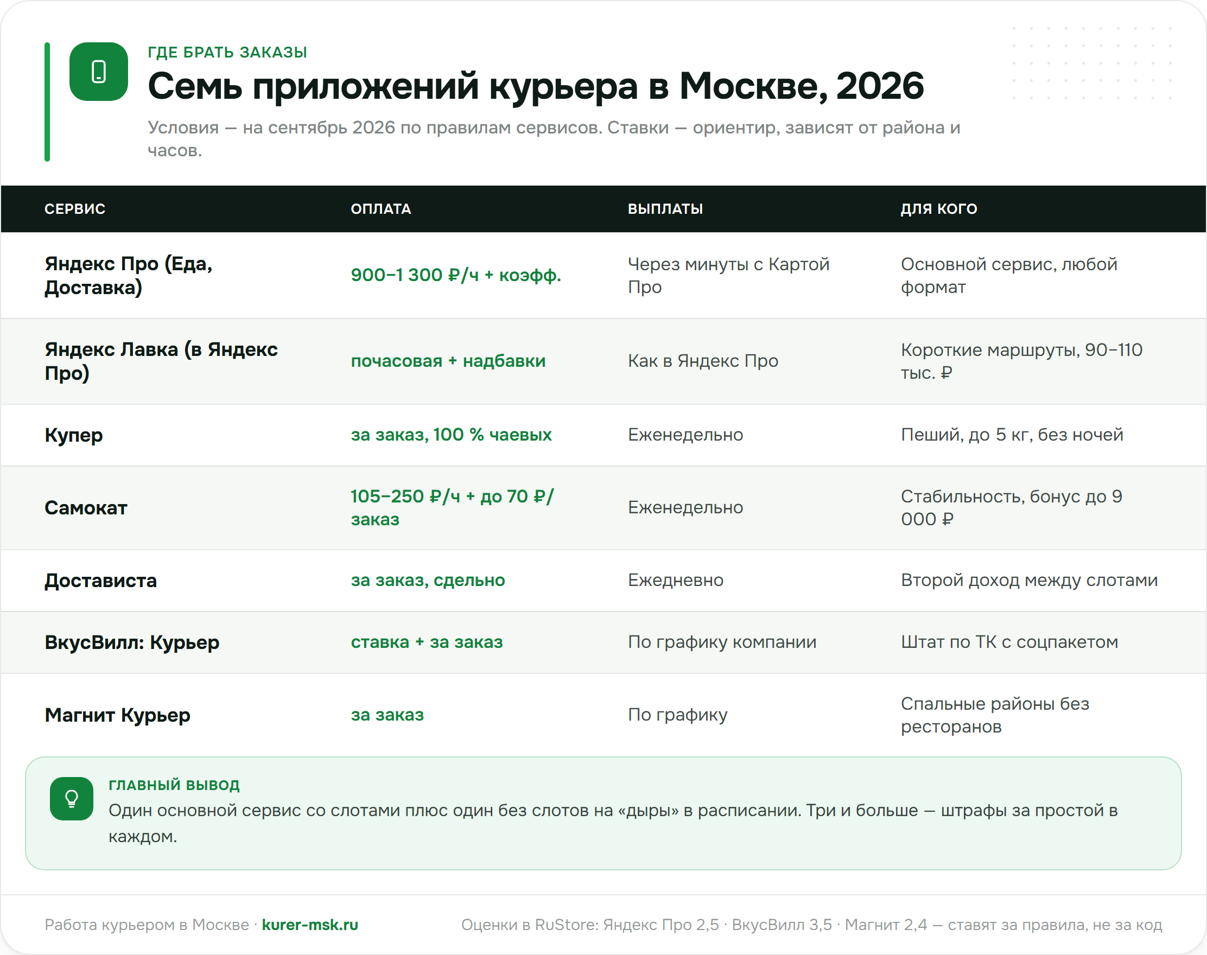Click 'Работа курьером в Москве' footer text
The image size is (1207, 955).
[147, 925]
